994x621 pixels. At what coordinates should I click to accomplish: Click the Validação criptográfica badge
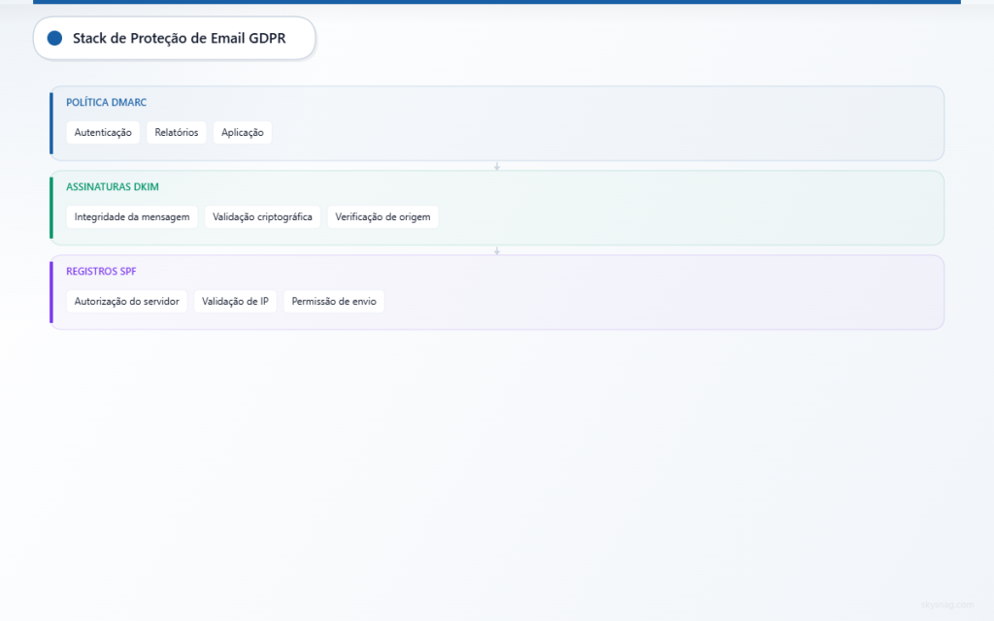point(264,216)
